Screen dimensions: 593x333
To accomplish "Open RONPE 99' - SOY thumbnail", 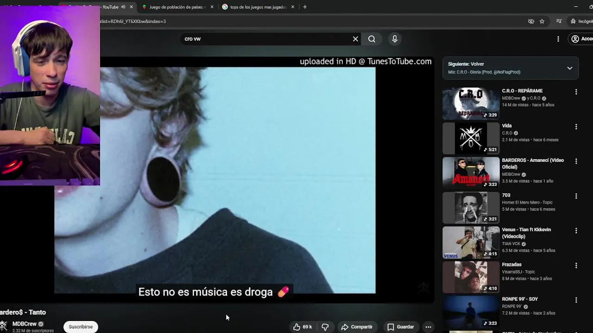I will [x=471, y=311].
